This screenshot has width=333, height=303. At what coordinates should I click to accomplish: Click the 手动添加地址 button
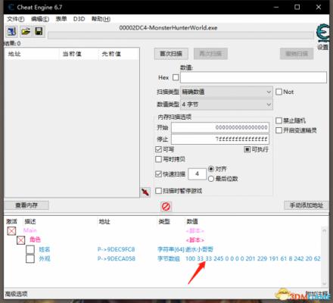[x=307, y=205]
